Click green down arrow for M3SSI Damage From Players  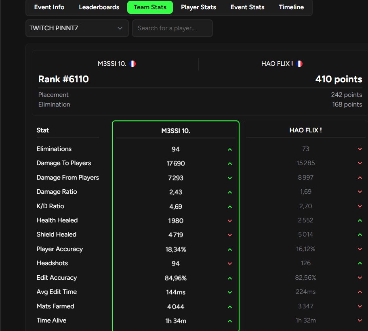[x=230, y=178]
